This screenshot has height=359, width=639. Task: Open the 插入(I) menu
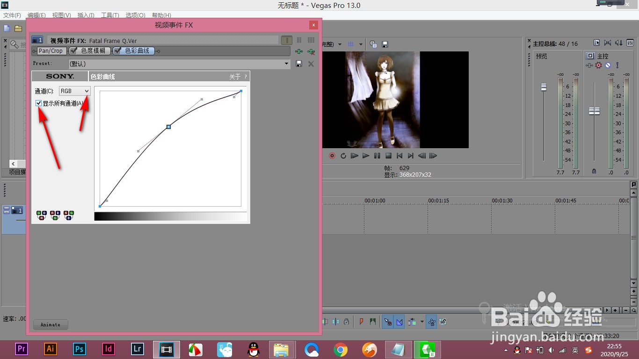[x=86, y=15]
